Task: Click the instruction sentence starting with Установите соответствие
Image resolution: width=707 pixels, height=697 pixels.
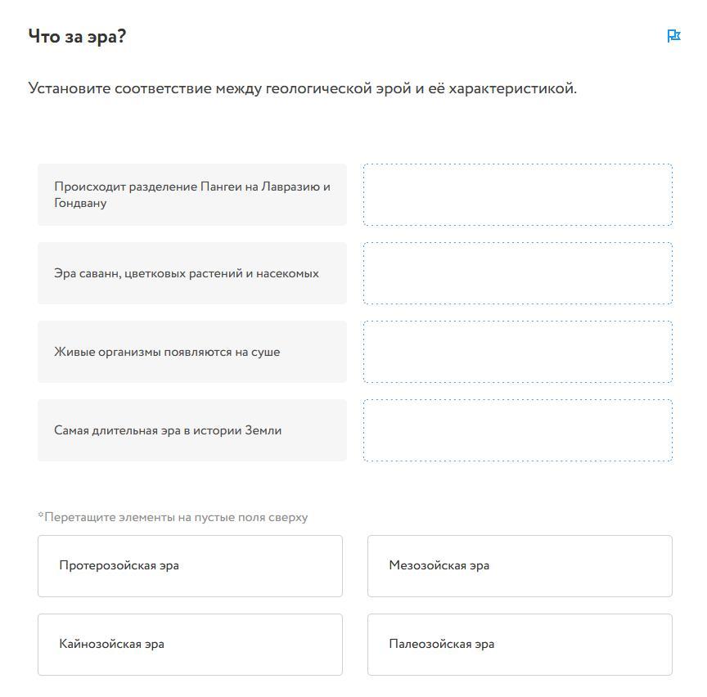Action: (x=302, y=88)
